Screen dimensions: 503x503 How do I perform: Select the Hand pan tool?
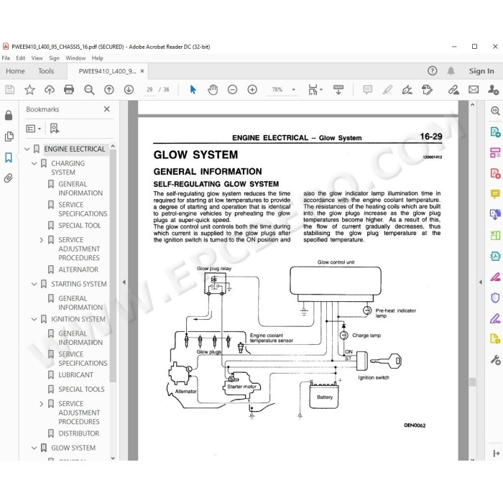(x=213, y=90)
